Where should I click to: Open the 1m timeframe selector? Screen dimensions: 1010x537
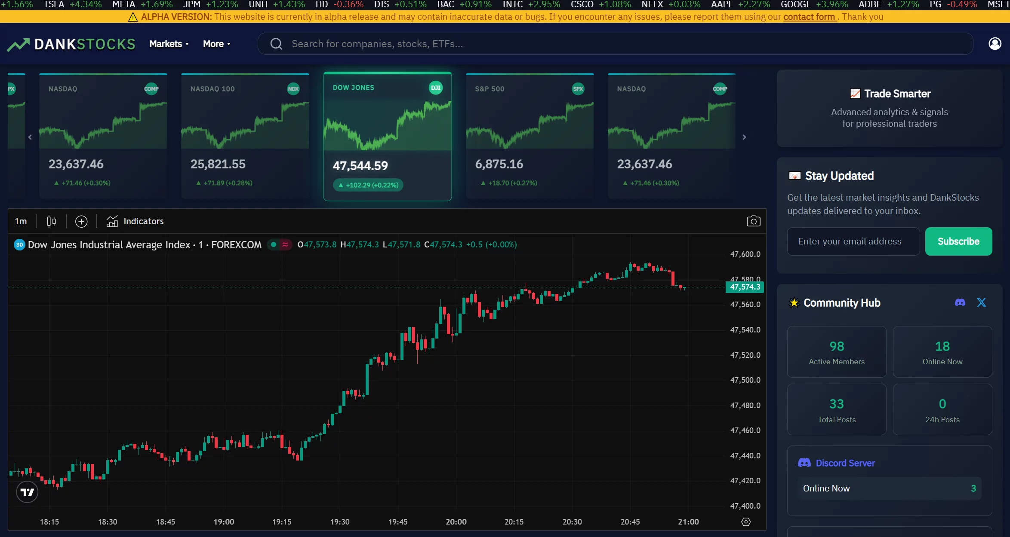(21, 221)
